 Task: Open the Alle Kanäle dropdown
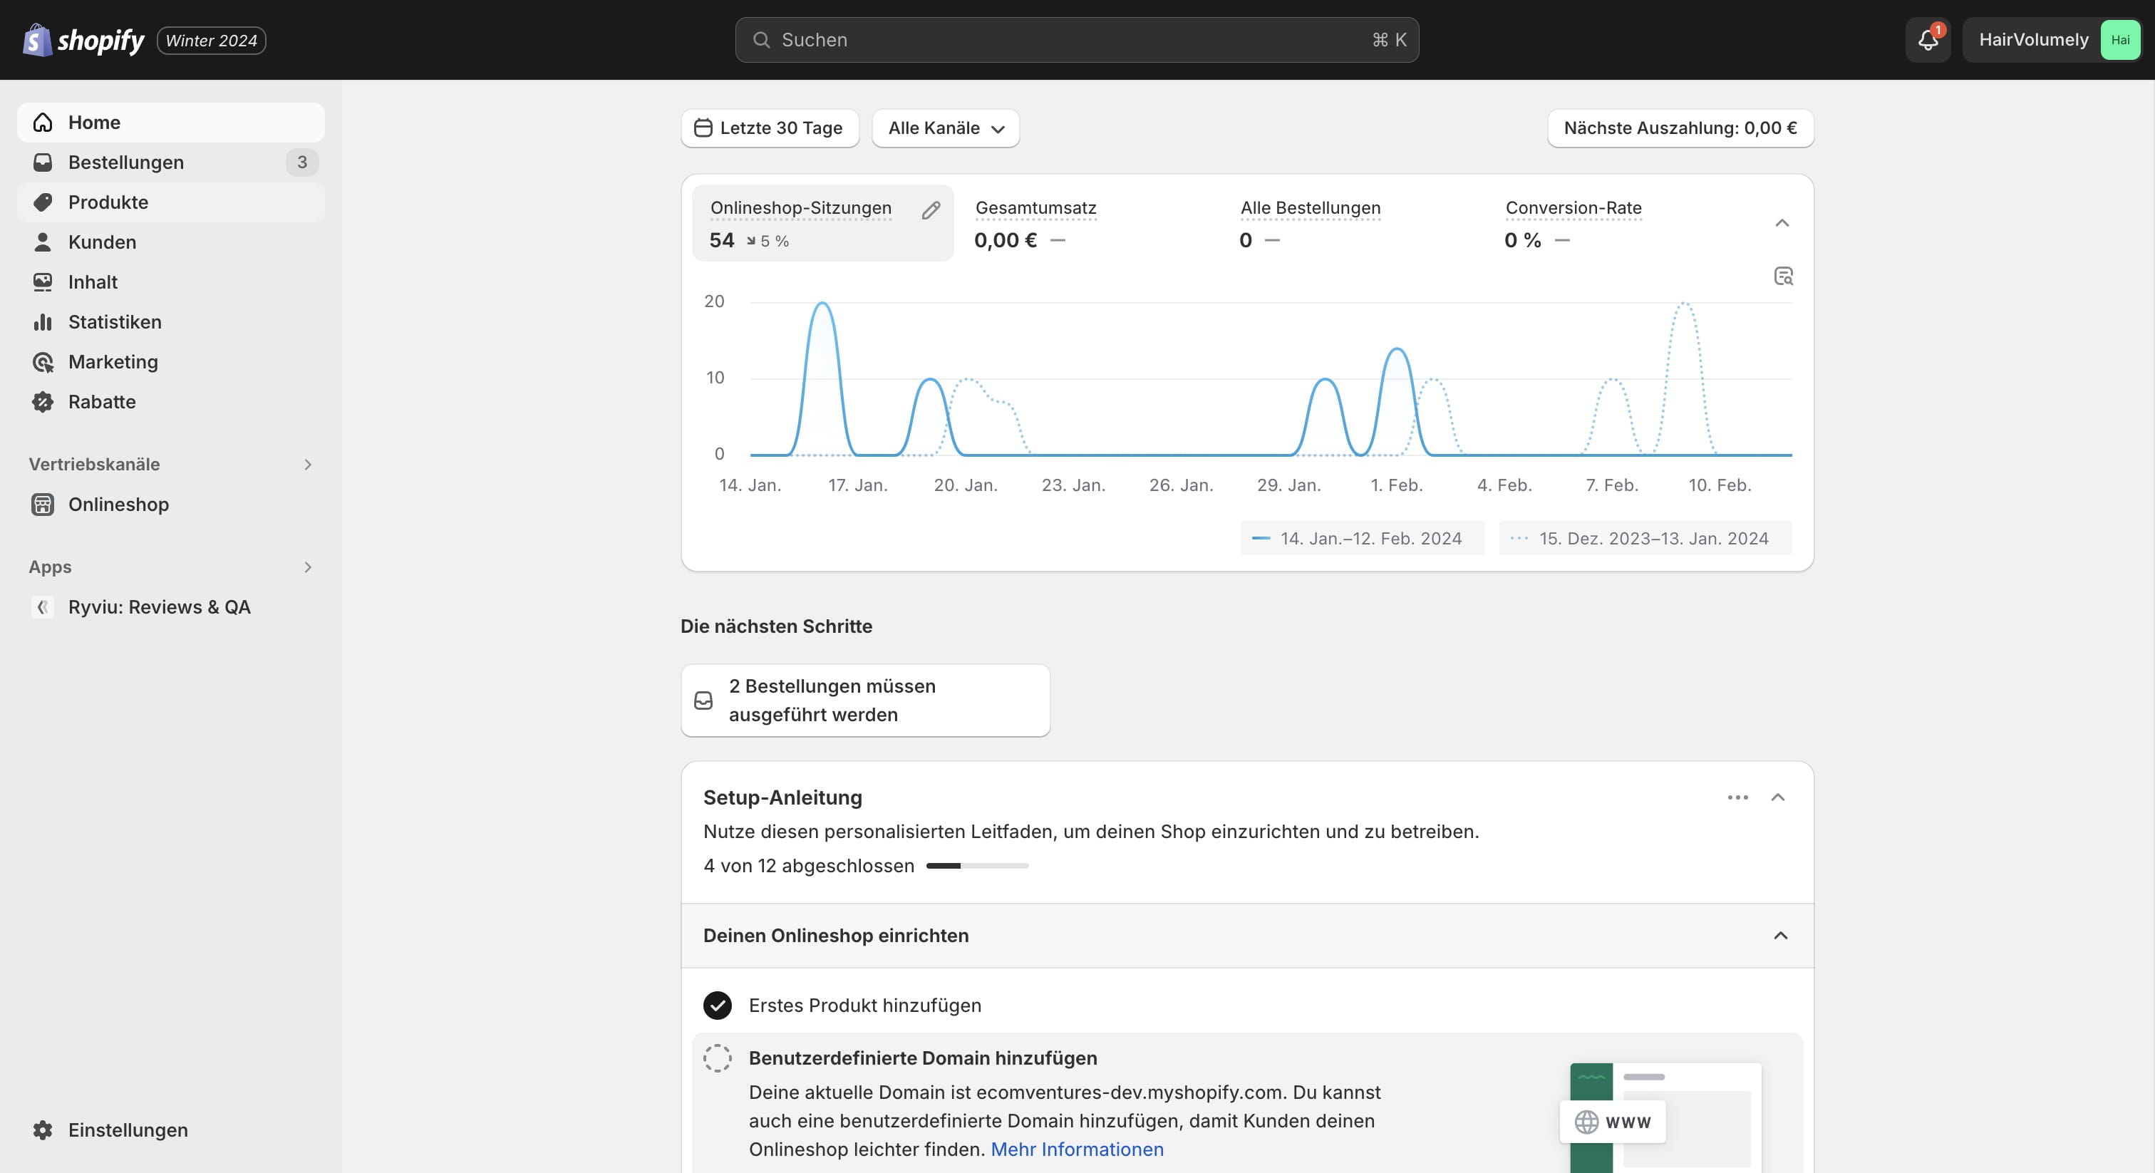(946, 128)
